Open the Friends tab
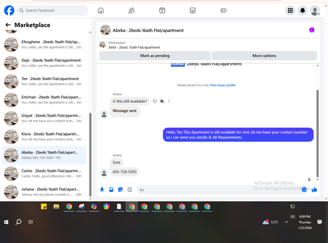 click(x=131, y=10)
